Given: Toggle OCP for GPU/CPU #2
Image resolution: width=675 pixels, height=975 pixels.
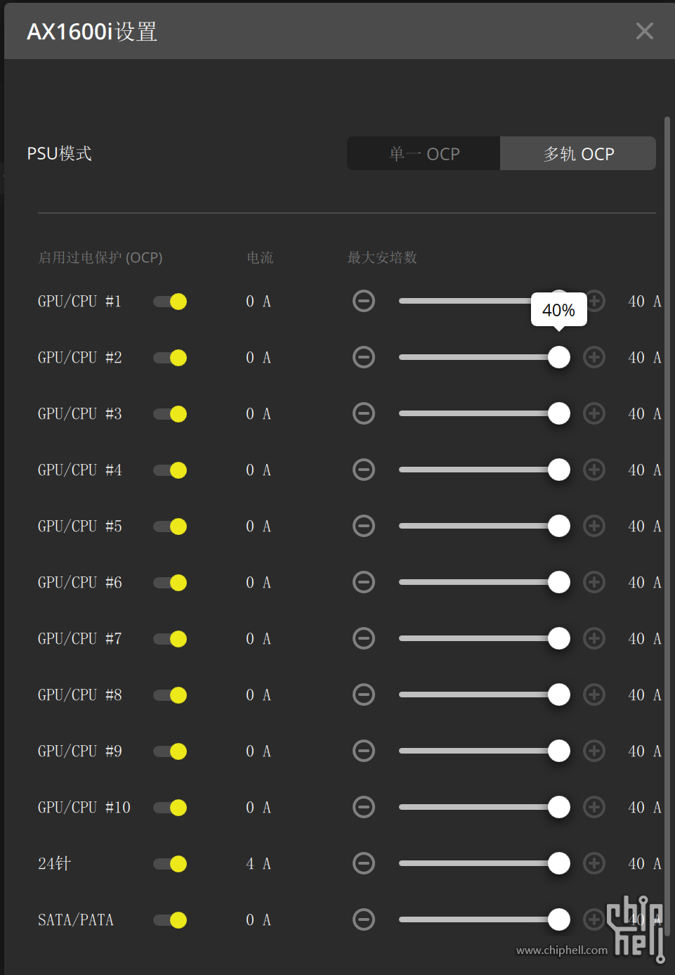Looking at the screenshot, I should pyautogui.click(x=170, y=358).
